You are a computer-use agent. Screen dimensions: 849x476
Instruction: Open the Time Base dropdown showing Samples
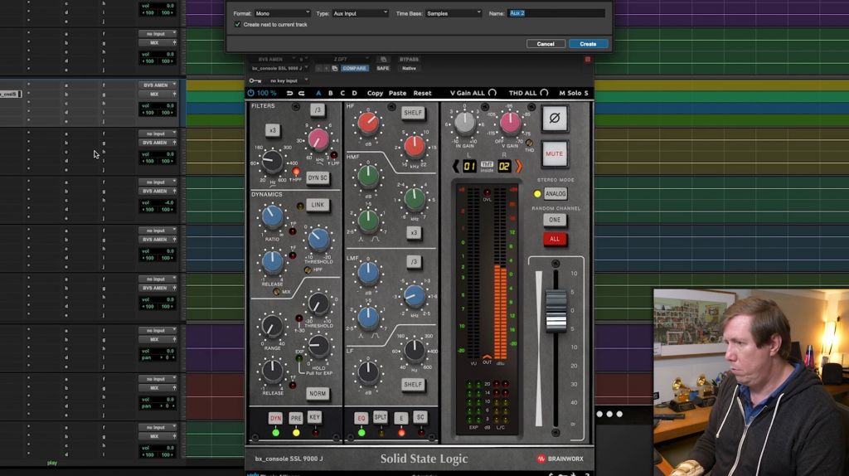coord(454,13)
